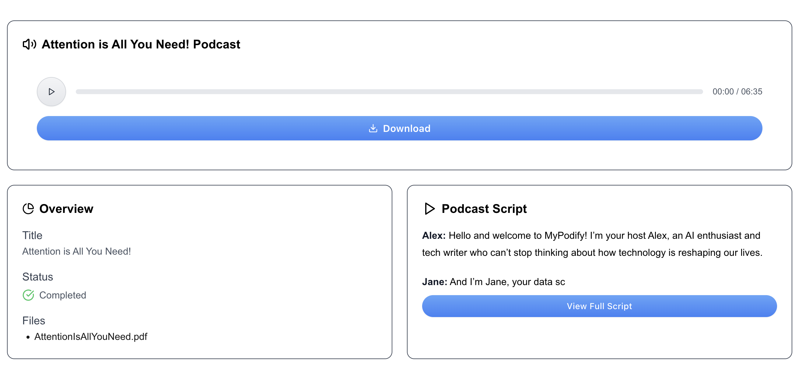Click the 00:00 / 06:35 time display

tap(737, 92)
